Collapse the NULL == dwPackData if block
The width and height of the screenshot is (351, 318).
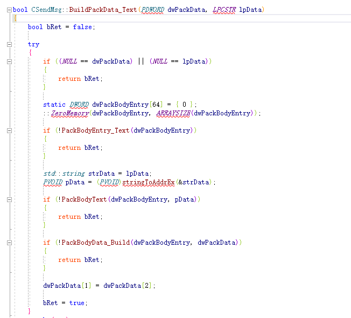point(9,61)
